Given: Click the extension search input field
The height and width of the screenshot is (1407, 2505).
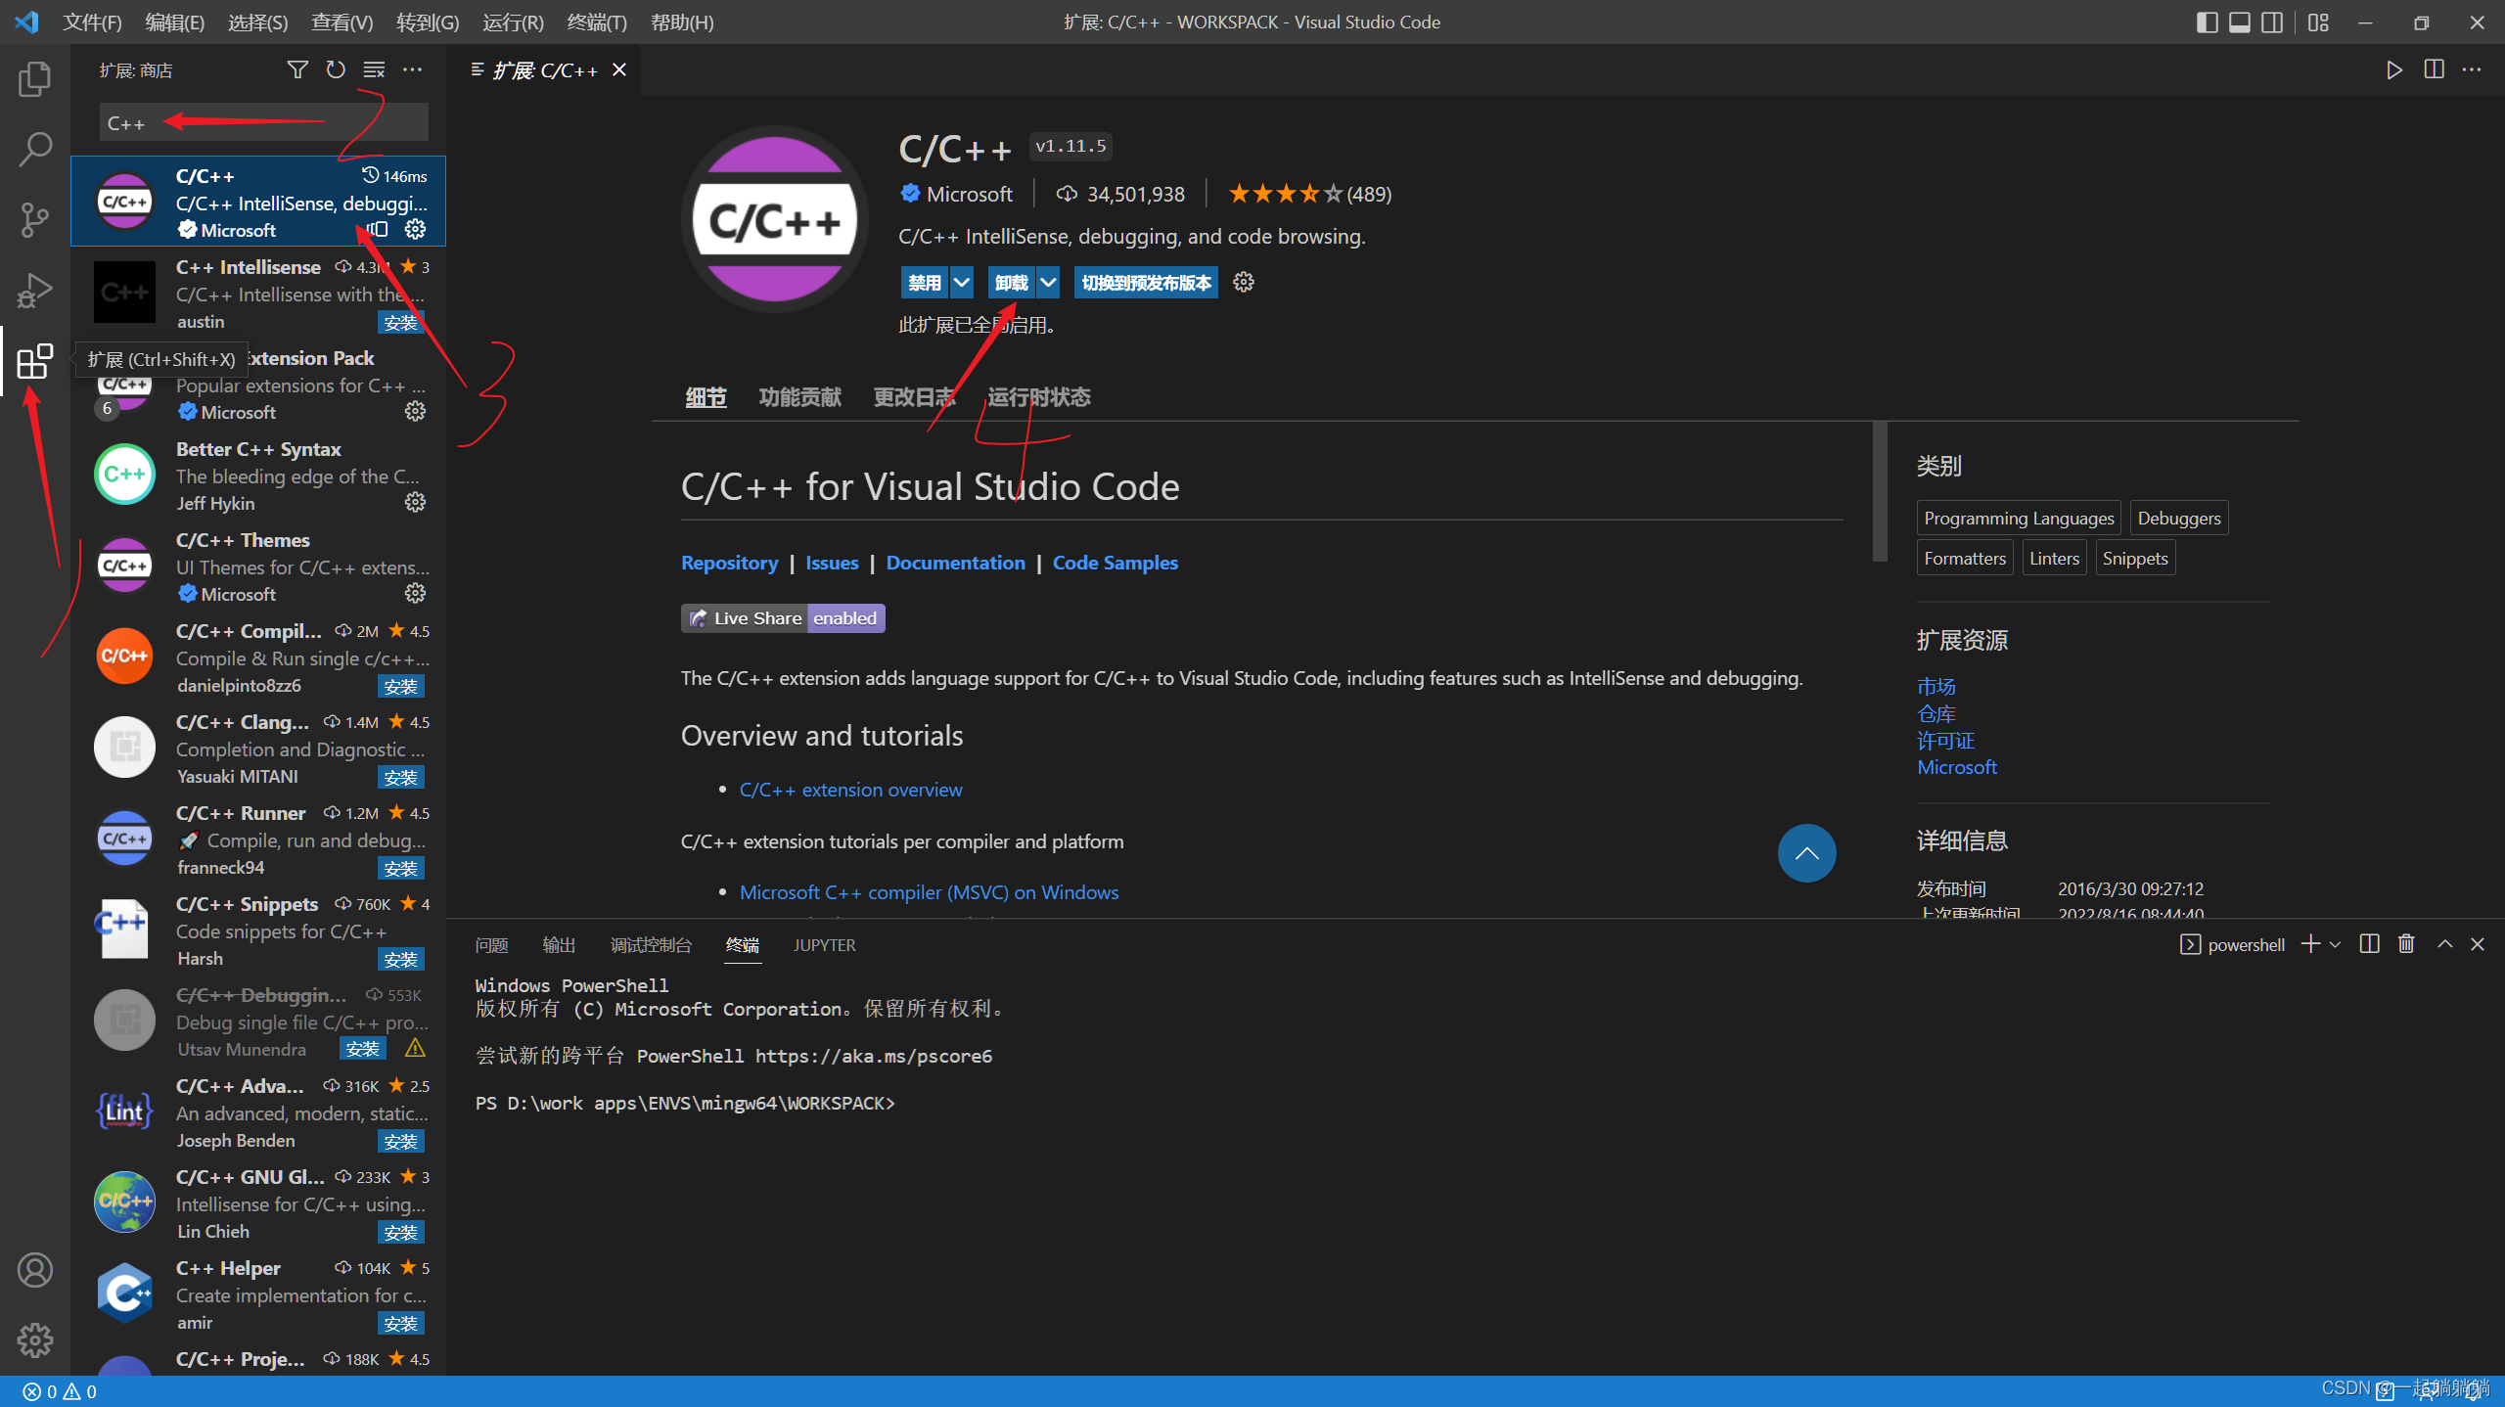Looking at the screenshot, I should (x=263, y=123).
